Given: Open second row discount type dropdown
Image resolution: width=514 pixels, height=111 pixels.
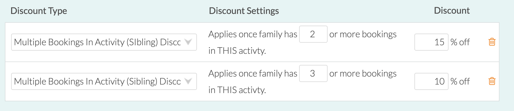Looking at the screenshot, I should pos(104,81).
